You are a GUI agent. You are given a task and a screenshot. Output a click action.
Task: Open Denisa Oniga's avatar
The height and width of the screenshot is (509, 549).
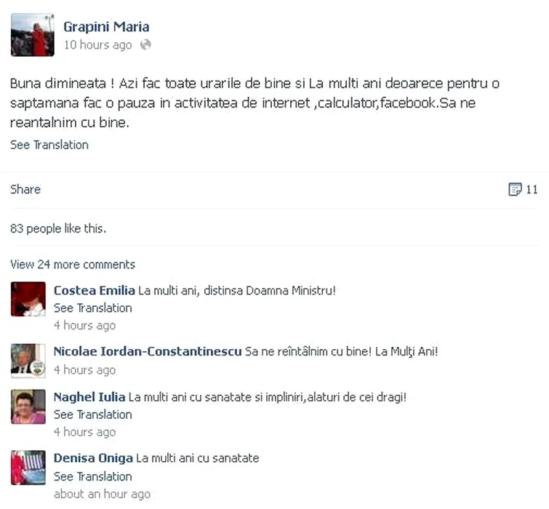(x=28, y=468)
